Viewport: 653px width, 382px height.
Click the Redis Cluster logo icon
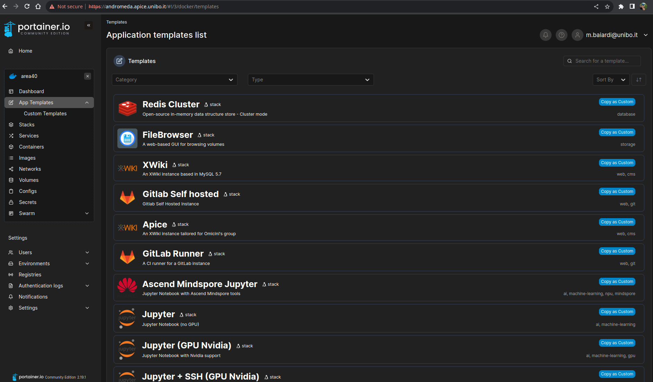(x=127, y=108)
